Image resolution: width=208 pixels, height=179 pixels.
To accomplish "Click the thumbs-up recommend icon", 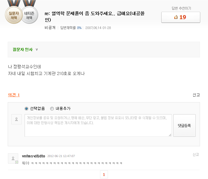I will [176, 17].
